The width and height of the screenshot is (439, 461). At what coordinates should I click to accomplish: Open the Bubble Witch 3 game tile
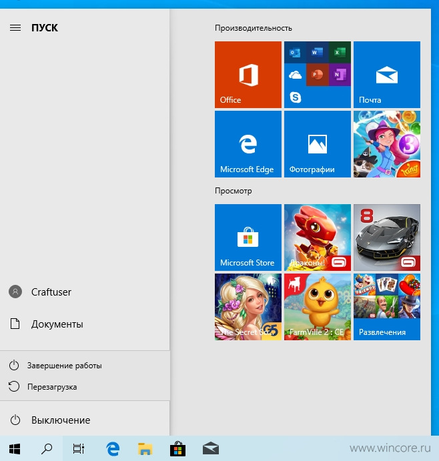[387, 144]
